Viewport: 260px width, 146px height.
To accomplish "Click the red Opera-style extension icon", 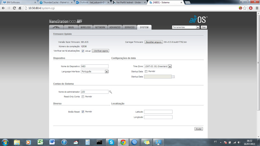I will [x=251, y=8].
